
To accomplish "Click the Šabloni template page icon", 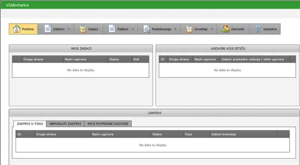I will (x=112, y=29).
